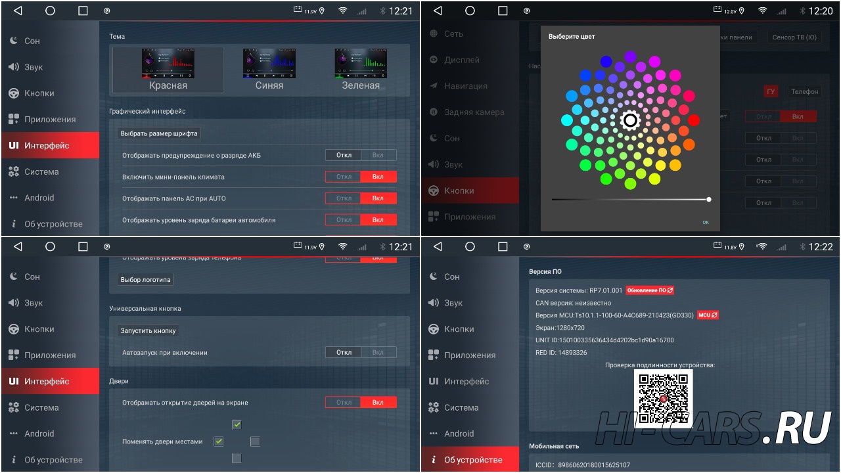Tap the steering wheel Кнопки icon on the theme screen
841x473 pixels.
pos(13,93)
